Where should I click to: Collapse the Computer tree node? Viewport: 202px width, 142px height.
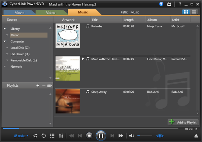5,41
